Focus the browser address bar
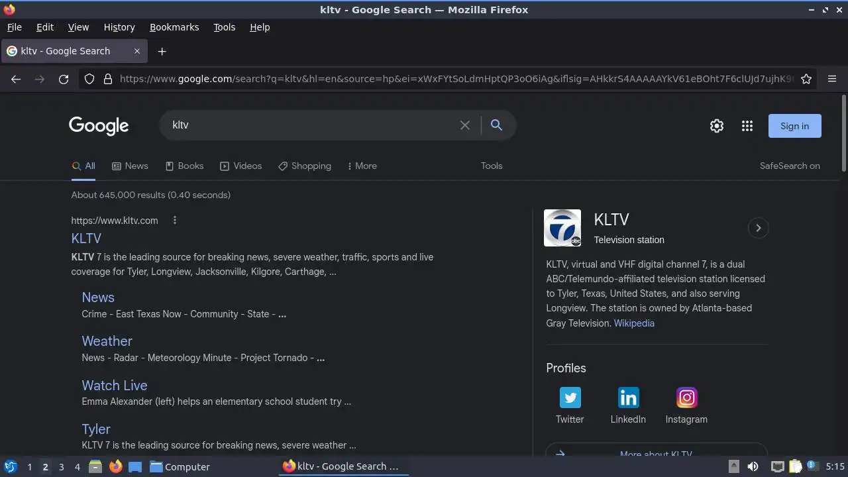Viewport: 848px width, 477px height. point(456,79)
